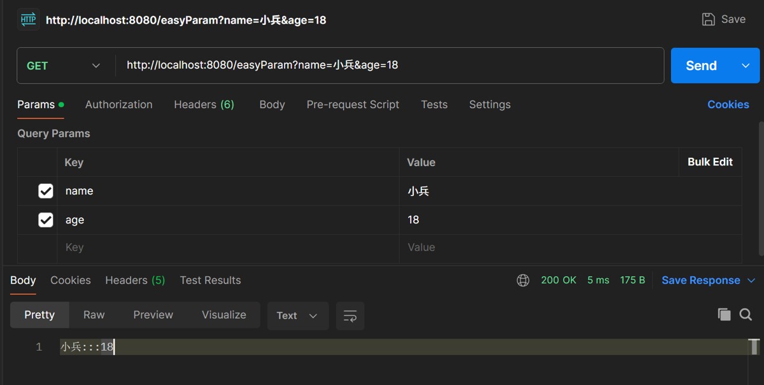Open the GET method dropdown

64,66
